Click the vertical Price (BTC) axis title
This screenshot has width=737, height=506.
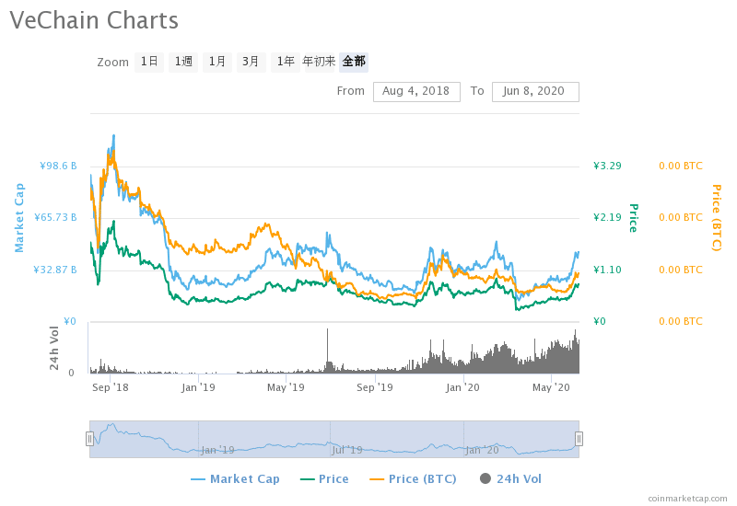coord(717,218)
